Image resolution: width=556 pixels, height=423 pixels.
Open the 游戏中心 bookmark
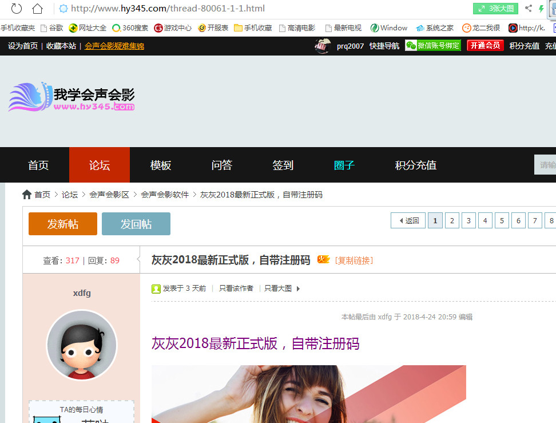pyautogui.click(x=173, y=28)
